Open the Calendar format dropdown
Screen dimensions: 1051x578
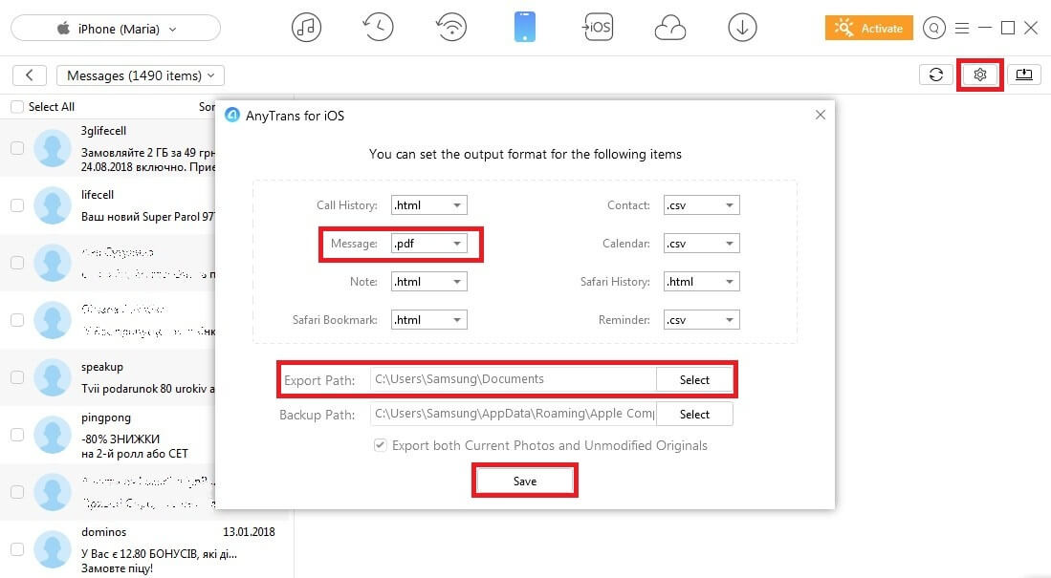pos(702,243)
